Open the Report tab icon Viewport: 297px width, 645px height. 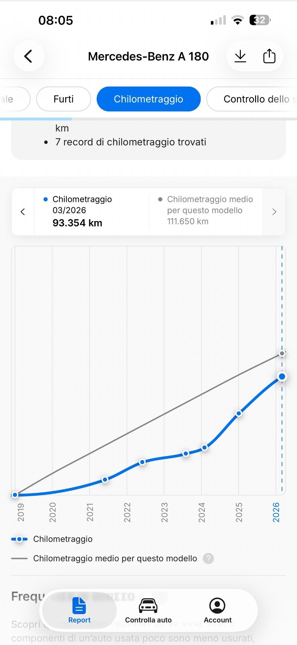[x=79, y=606]
